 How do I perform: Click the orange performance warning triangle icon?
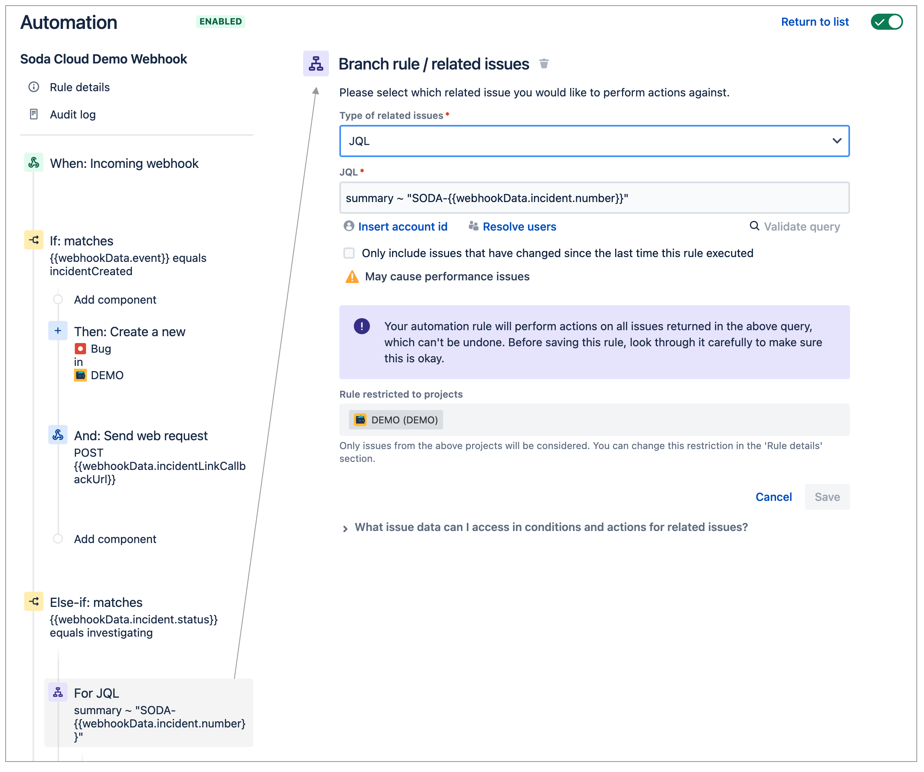[352, 277]
